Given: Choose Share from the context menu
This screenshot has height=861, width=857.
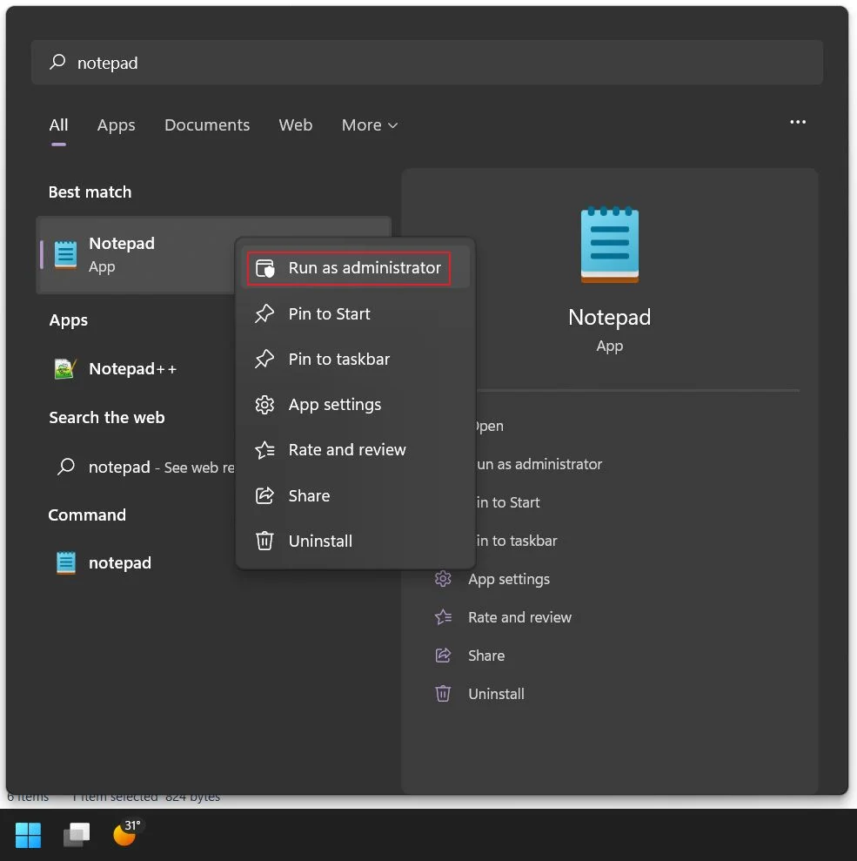Looking at the screenshot, I should (x=355, y=495).
